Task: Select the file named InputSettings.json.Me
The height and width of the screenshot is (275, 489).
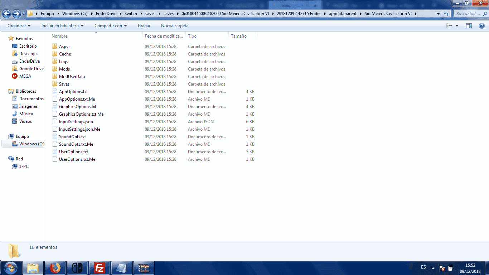Action: point(79,129)
